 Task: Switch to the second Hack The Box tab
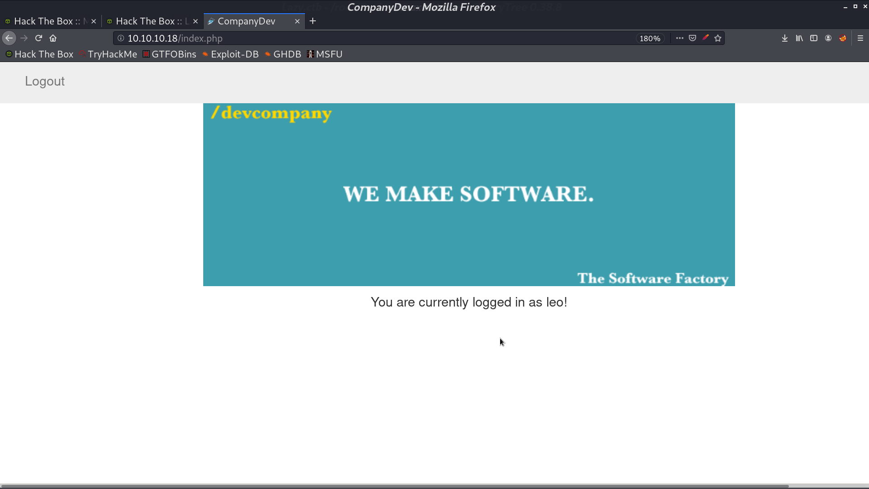click(148, 21)
